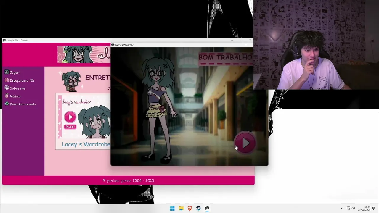Open the Música menu item
The image size is (379, 213).
pos(15,96)
